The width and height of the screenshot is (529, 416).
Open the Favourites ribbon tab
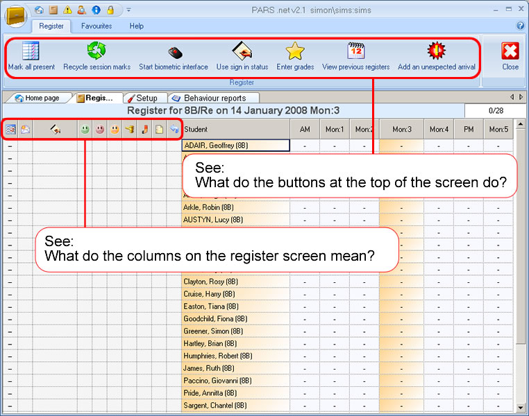tap(96, 26)
